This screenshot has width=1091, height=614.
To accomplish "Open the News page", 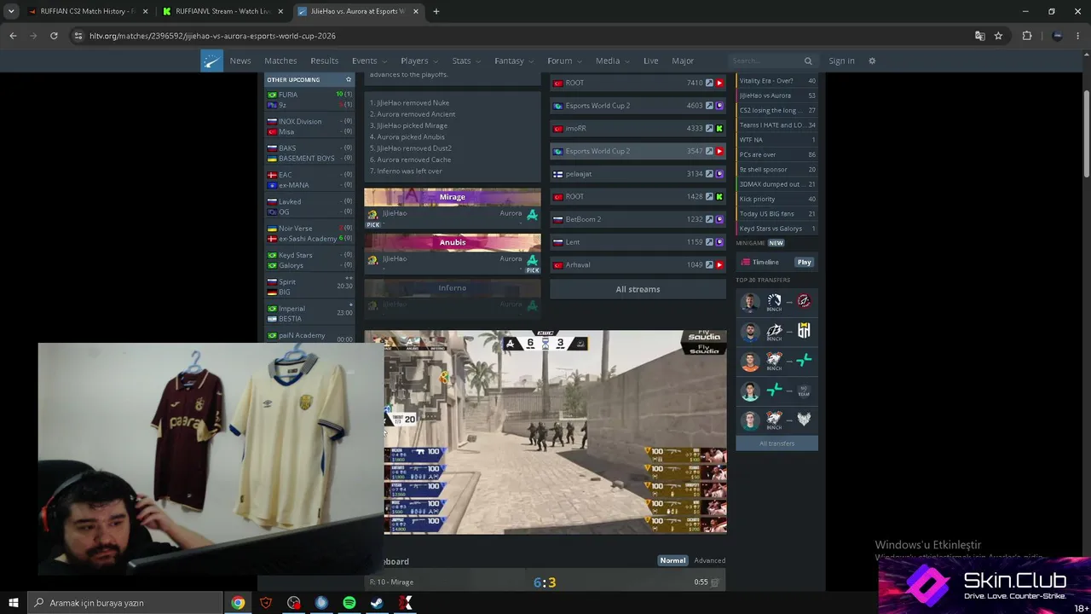I will coord(240,61).
